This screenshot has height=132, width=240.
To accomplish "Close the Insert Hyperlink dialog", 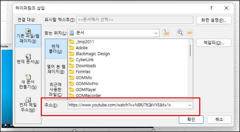I will pos(226,8).
